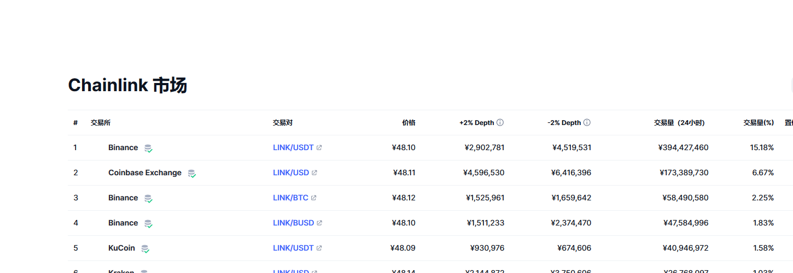Click -2% depth value ¥6,416,396
Image resolution: width=793 pixels, height=273 pixels.
tap(571, 173)
